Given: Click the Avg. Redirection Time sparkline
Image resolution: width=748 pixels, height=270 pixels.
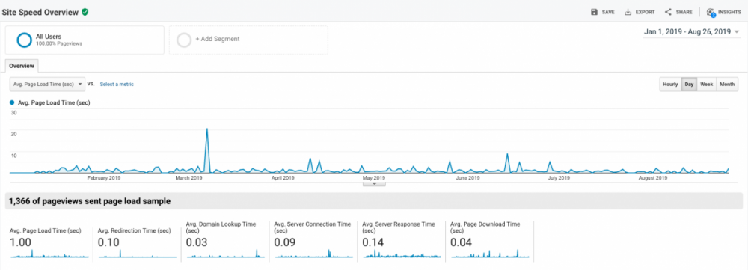Looking at the screenshot, I should pyautogui.click(x=138, y=254).
